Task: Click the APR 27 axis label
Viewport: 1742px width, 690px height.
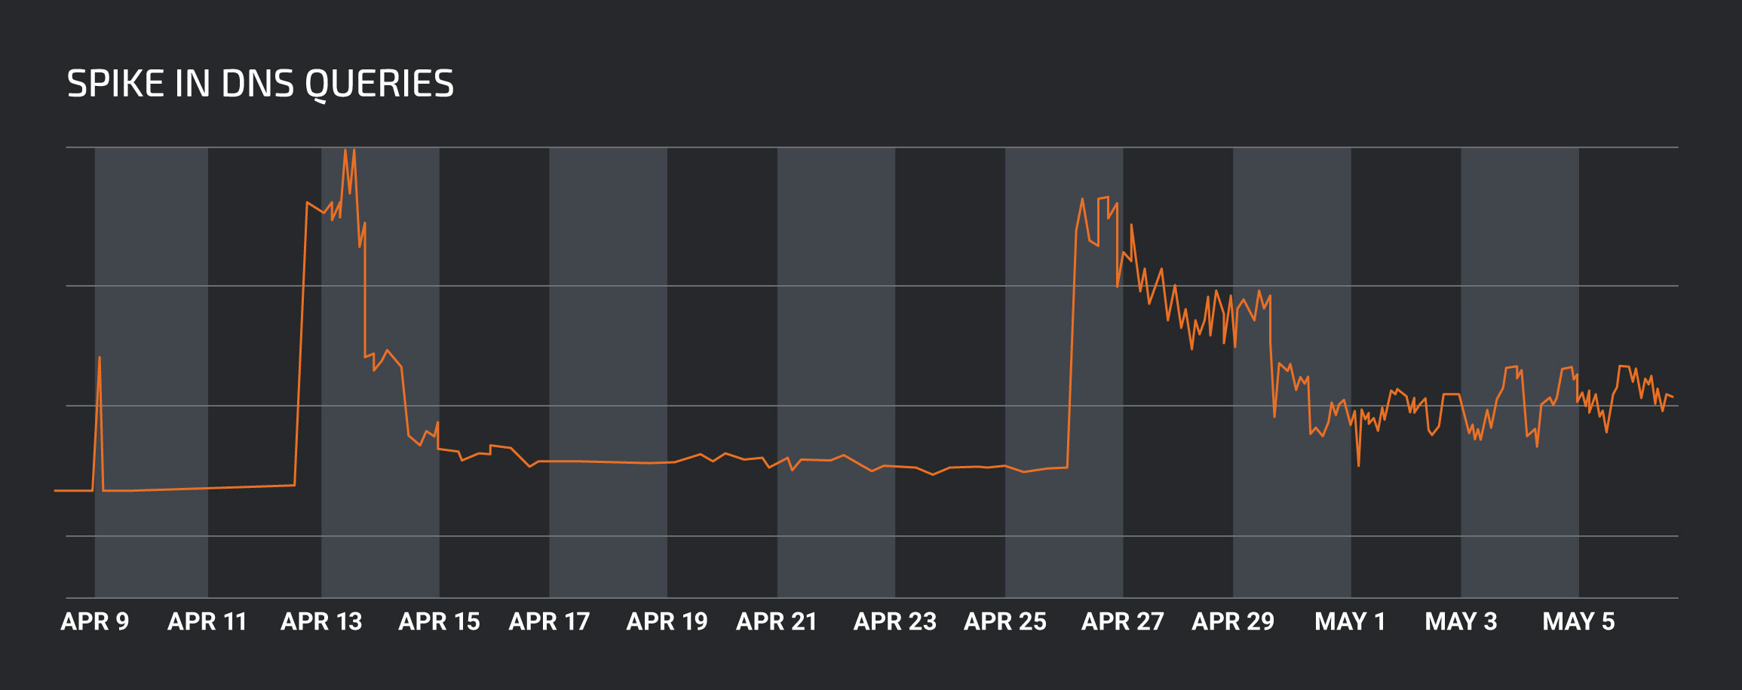Action: [1122, 621]
